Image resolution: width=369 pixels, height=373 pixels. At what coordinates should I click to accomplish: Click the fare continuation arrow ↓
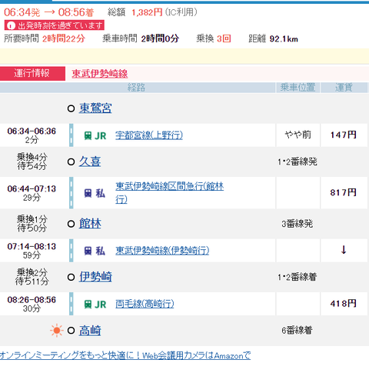[344, 250]
